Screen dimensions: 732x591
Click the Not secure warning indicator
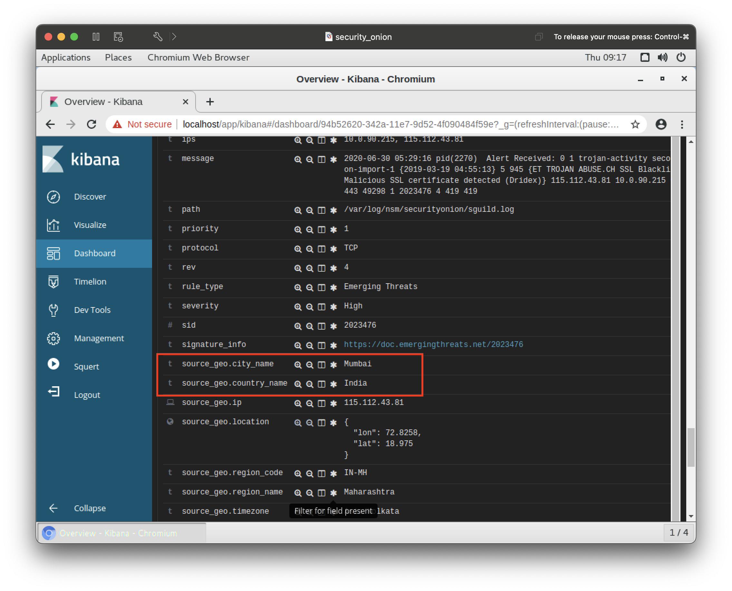click(143, 125)
